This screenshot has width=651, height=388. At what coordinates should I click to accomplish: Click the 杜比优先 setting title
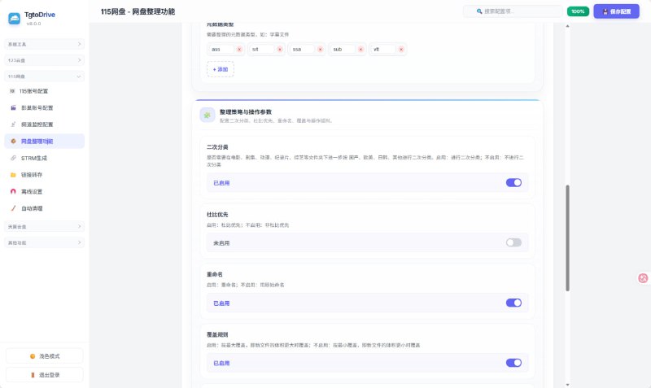pos(217,215)
